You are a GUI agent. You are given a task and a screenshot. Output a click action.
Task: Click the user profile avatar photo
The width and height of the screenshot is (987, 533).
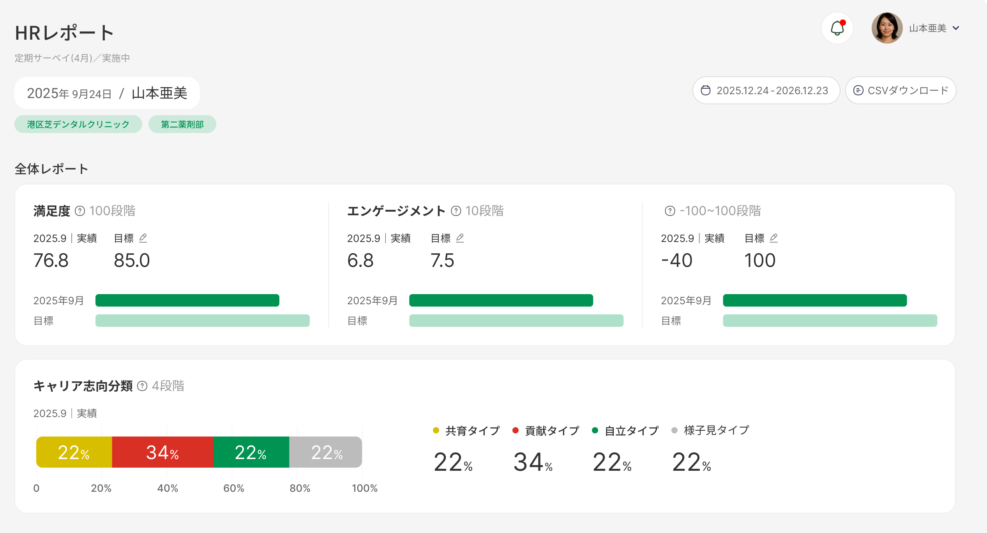pos(887,28)
